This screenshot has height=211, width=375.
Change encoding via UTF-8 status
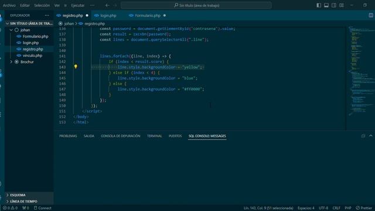pyautogui.click(x=323, y=208)
